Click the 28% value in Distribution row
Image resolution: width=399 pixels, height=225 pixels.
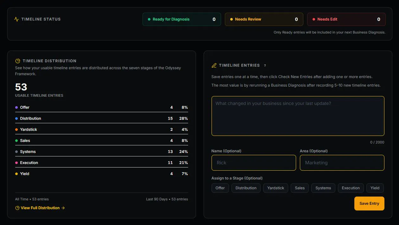point(184,119)
